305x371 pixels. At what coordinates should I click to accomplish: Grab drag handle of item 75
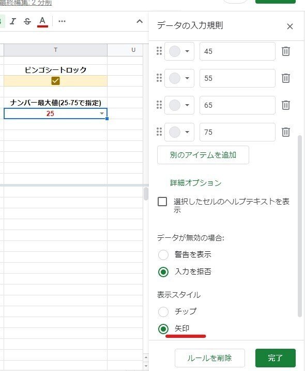159,132
